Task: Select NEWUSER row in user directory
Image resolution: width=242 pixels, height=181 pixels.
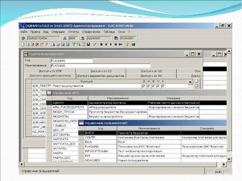Action: (152, 160)
